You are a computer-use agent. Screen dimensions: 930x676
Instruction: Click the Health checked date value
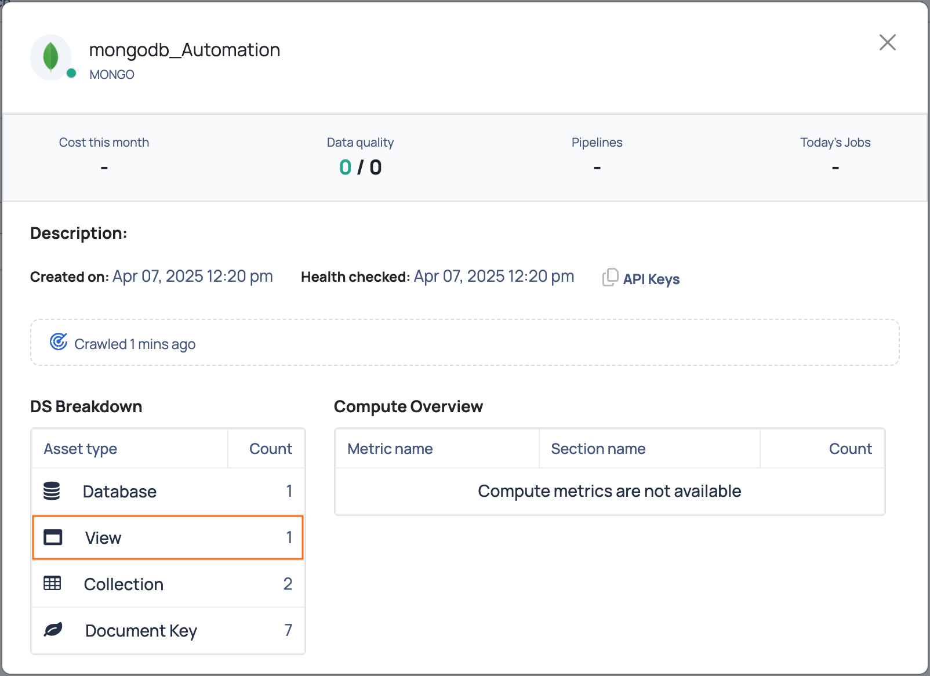pyautogui.click(x=494, y=276)
